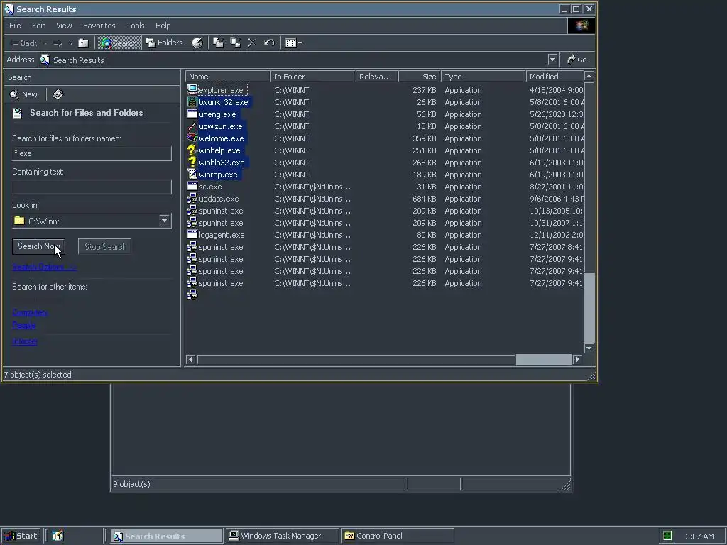The width and height of the screenshot is (727, 545).
Task: Click the vertical scrollbar thumb in results
Action: pos(589,177)
